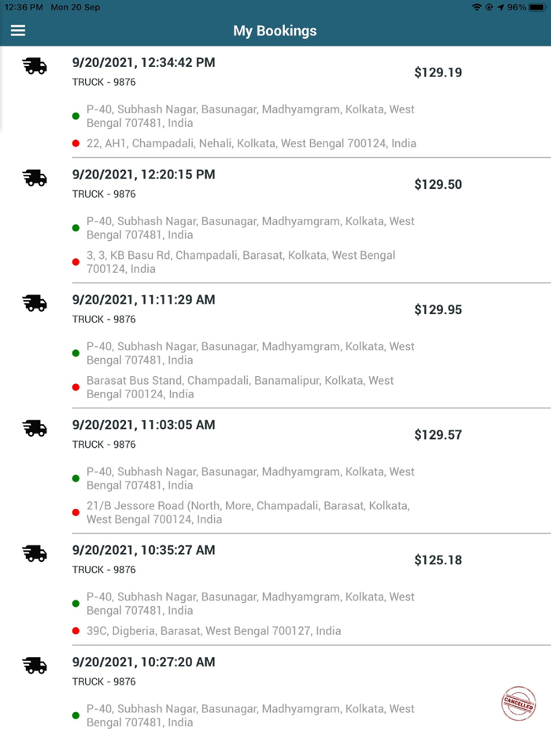Tap truck icon of 11:11:29 AM booking
Screen dimensions: 551x735
[35, 303]
